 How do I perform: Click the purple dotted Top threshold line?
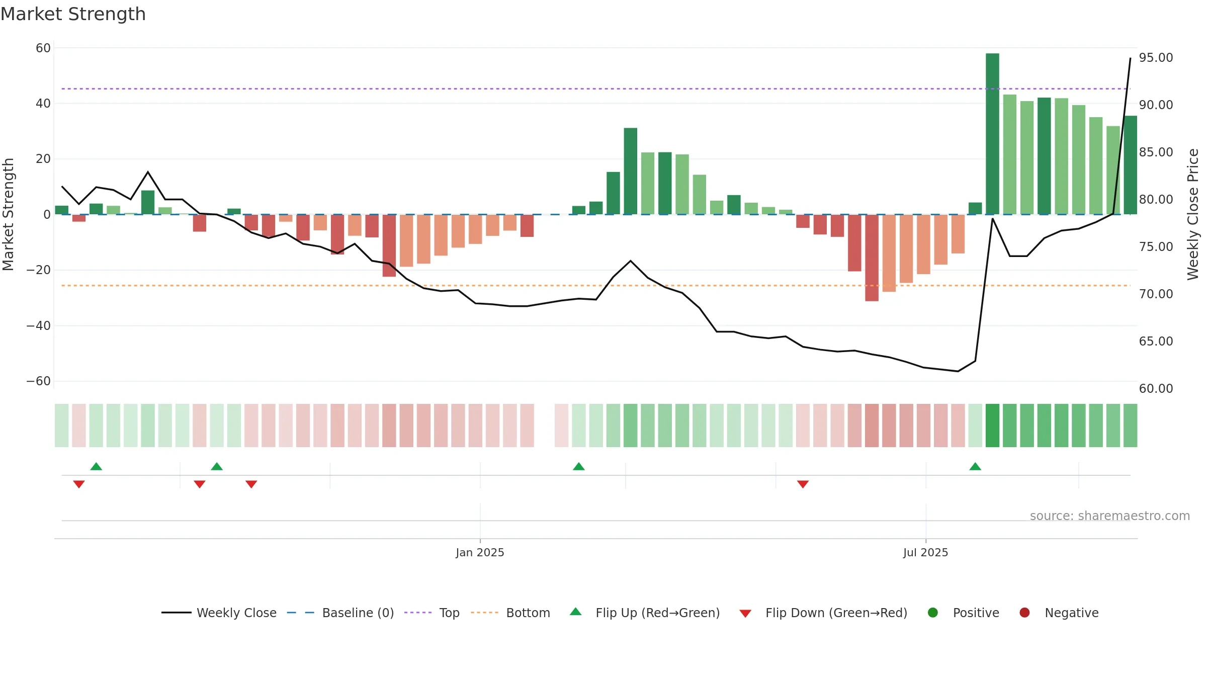[x=596, y=89]
